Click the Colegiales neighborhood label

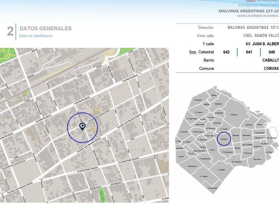point(219,113)
